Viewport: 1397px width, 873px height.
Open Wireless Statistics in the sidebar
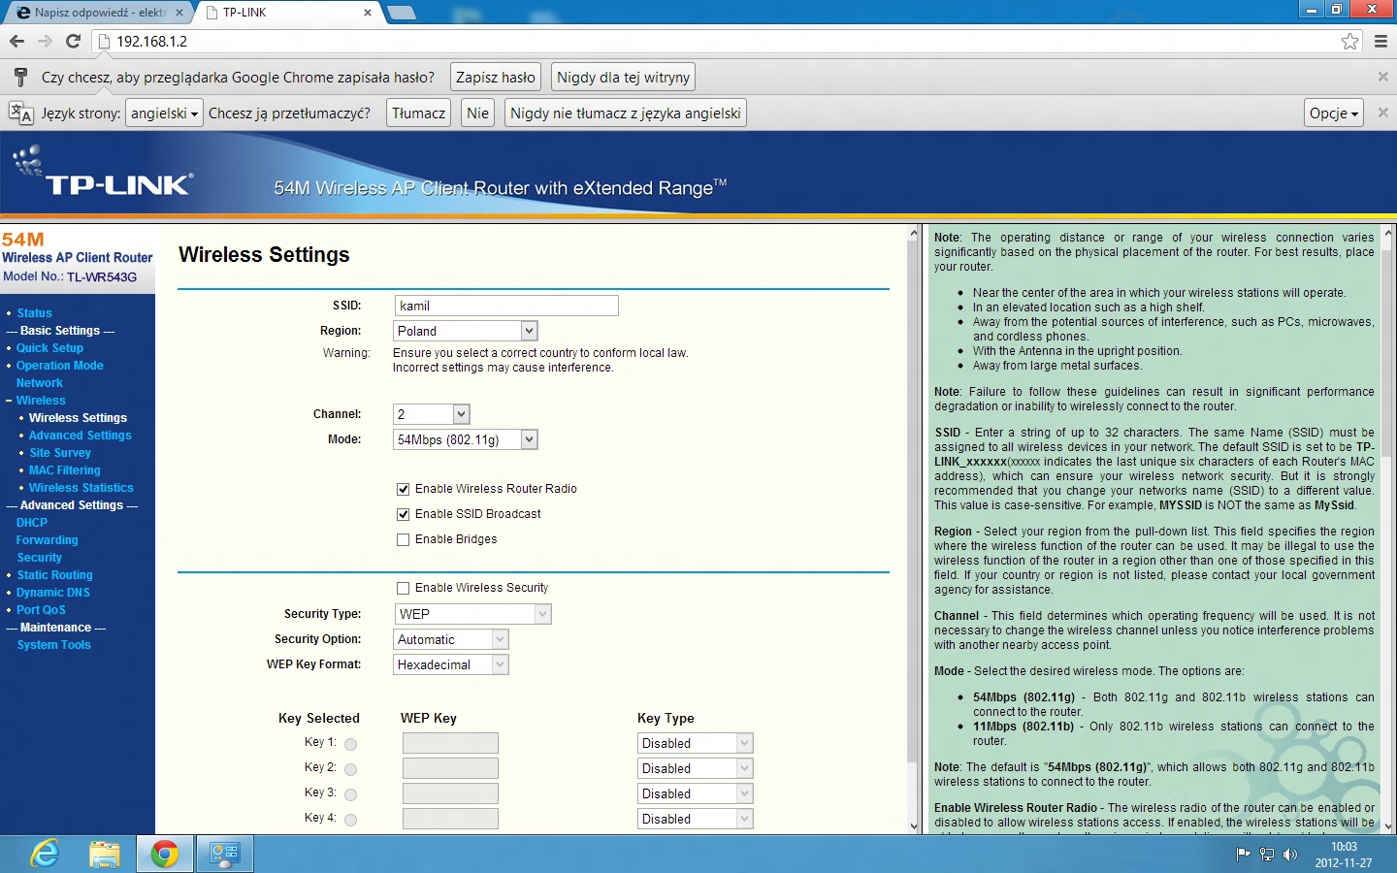[81, 488]
